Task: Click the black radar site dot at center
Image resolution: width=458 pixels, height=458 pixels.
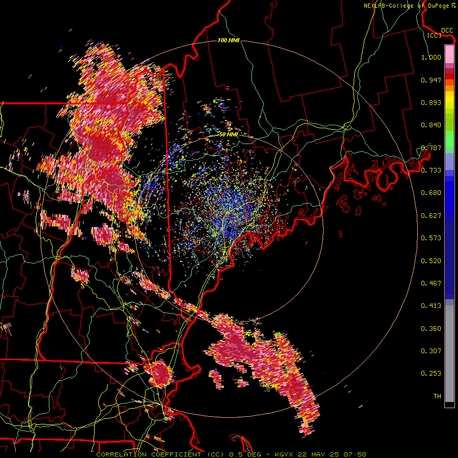Action: click(230, 229)
